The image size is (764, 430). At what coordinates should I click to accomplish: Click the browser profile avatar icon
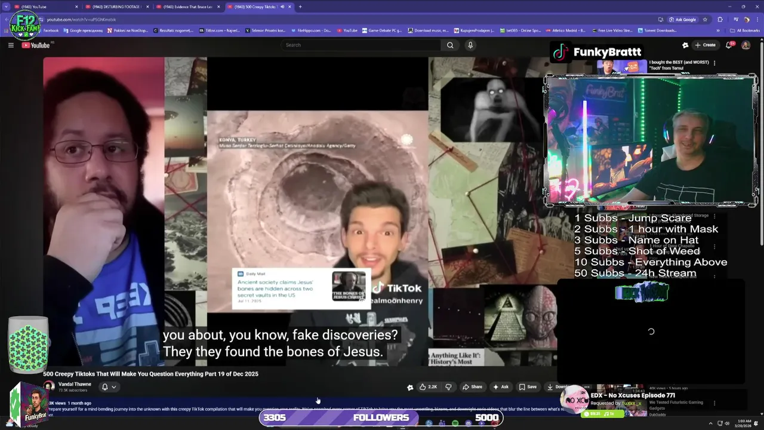[746, 19]
